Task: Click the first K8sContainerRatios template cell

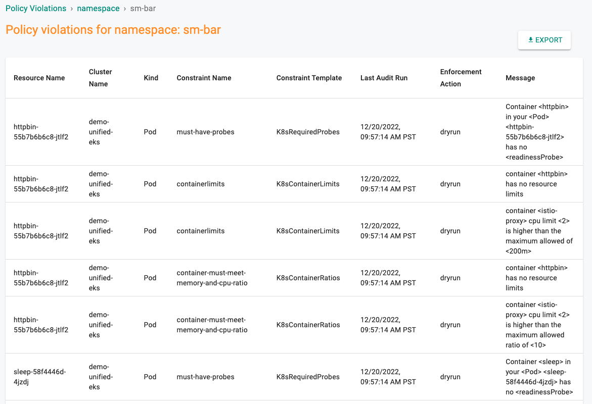Action: coord(308,278)
